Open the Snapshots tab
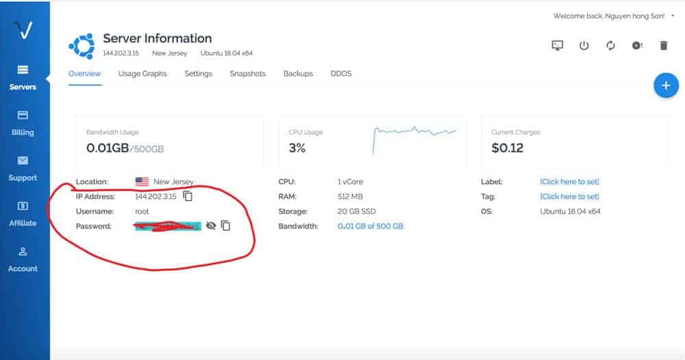Viewport: 685px width, 360px height. pyautogui.click(x=247, y=74)
